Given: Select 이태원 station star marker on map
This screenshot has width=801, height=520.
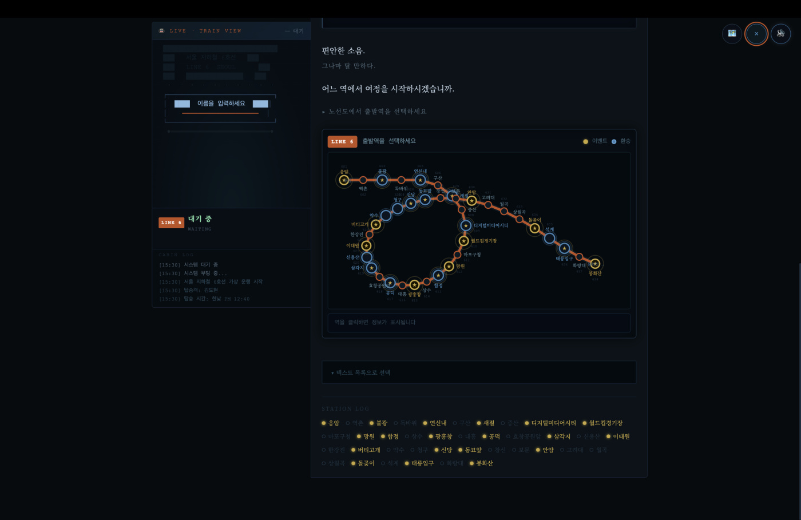Looking at the screenshot, I should [x=366, y=246].
